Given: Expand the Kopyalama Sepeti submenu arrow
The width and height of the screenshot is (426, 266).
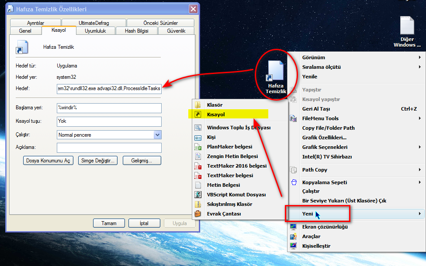Looking at the screenshot, I should 420,182.
